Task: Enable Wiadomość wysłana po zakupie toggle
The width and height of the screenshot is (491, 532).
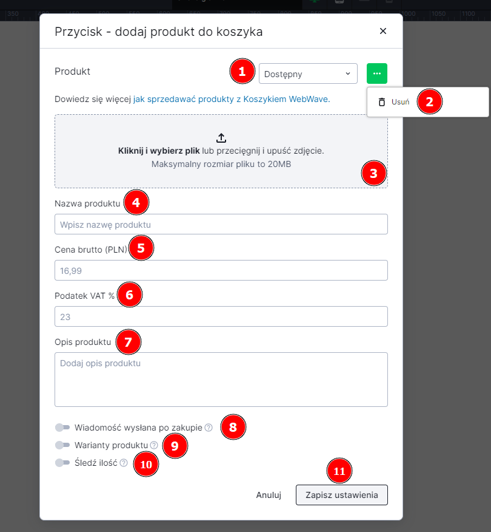Action: (62, 428)
